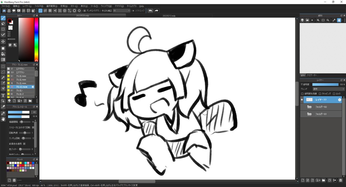Adjust the brush size slider

(x=19, y=112)
